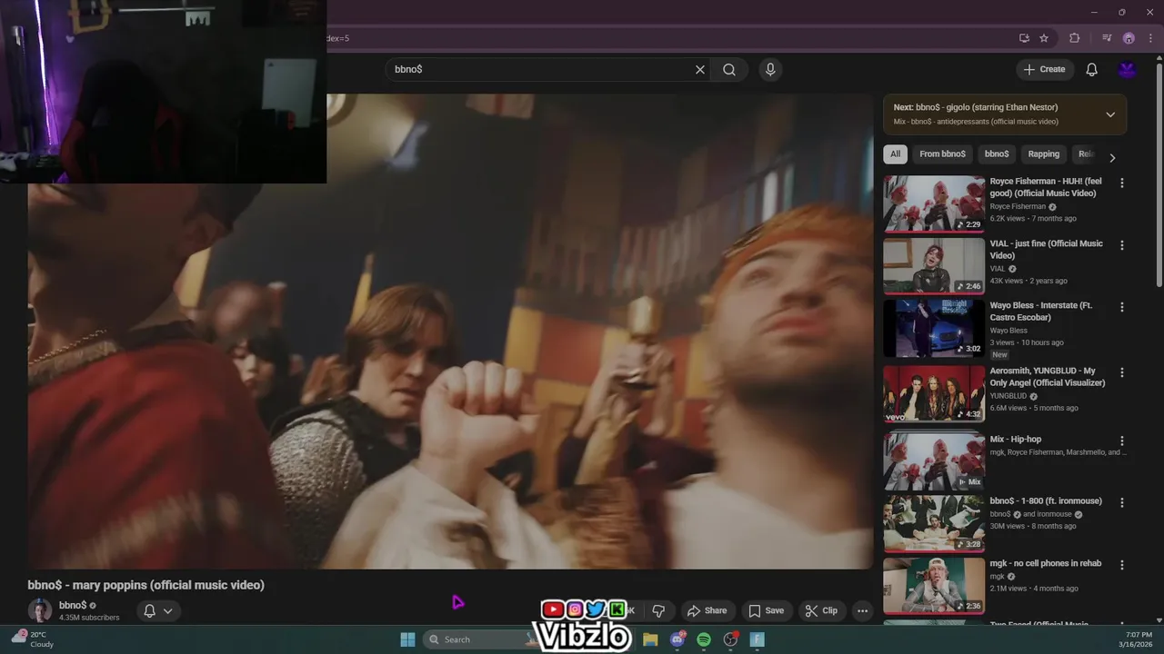Click bbno$ - 1-800 (ft. ironmouse) title

(x=1046, y=501)
